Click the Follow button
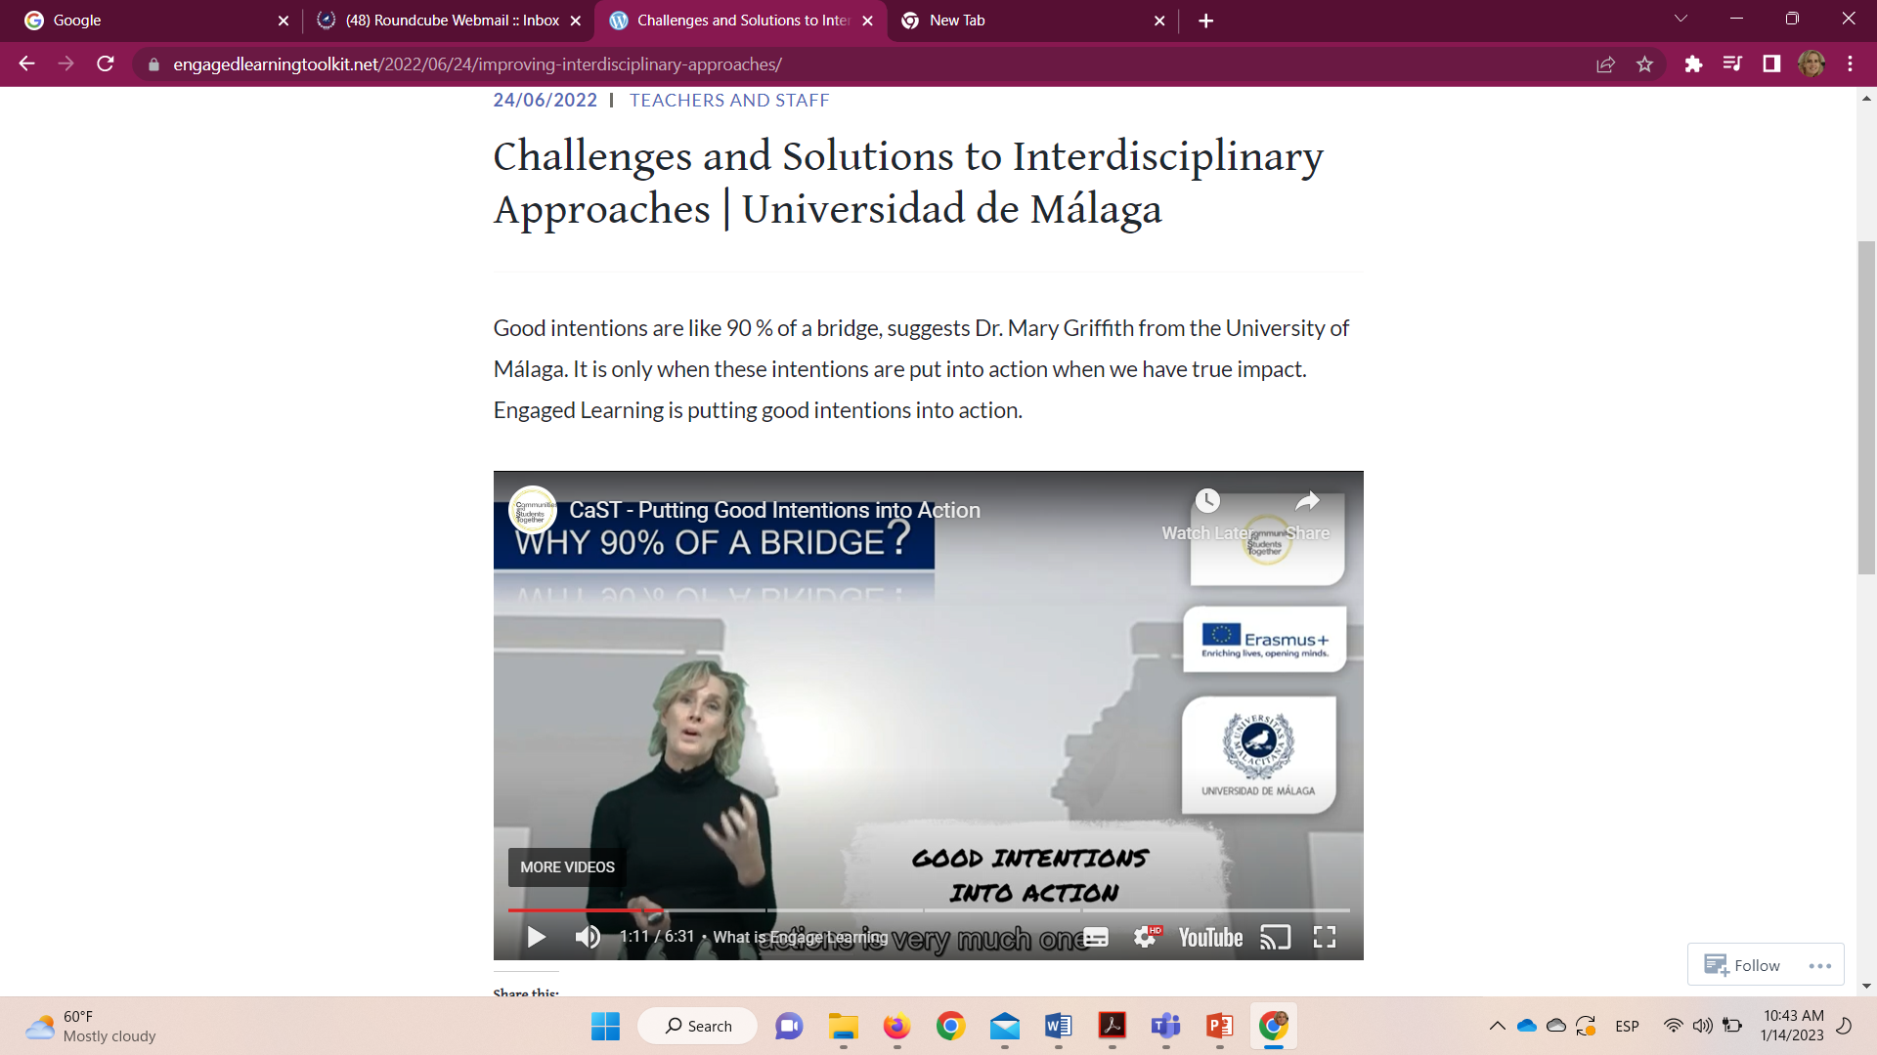Image resolution: width=1877 pixels, height=1055 pixels. 1742,965
